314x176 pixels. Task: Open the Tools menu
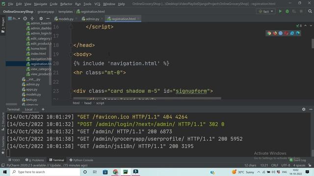87,4
